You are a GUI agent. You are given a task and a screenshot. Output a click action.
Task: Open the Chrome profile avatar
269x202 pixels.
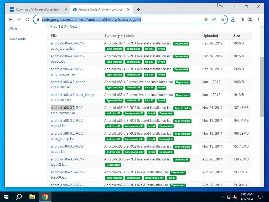click(250, 19)
